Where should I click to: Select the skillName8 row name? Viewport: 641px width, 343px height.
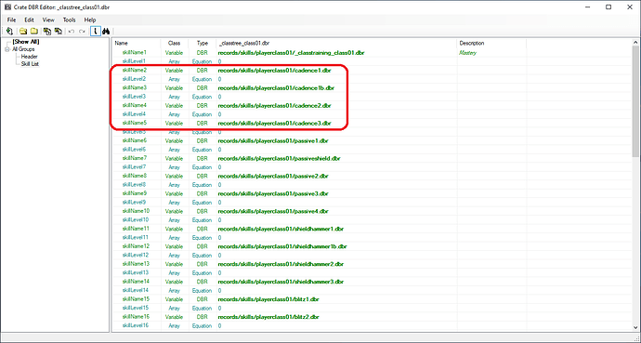134,176
